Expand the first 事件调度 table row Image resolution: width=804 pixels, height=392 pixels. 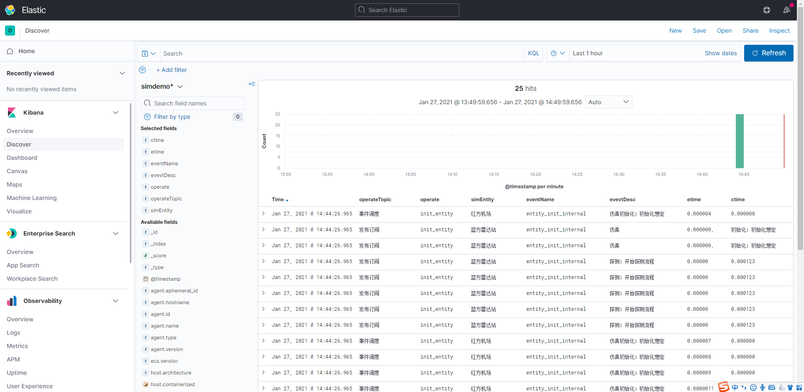[263, 213]
